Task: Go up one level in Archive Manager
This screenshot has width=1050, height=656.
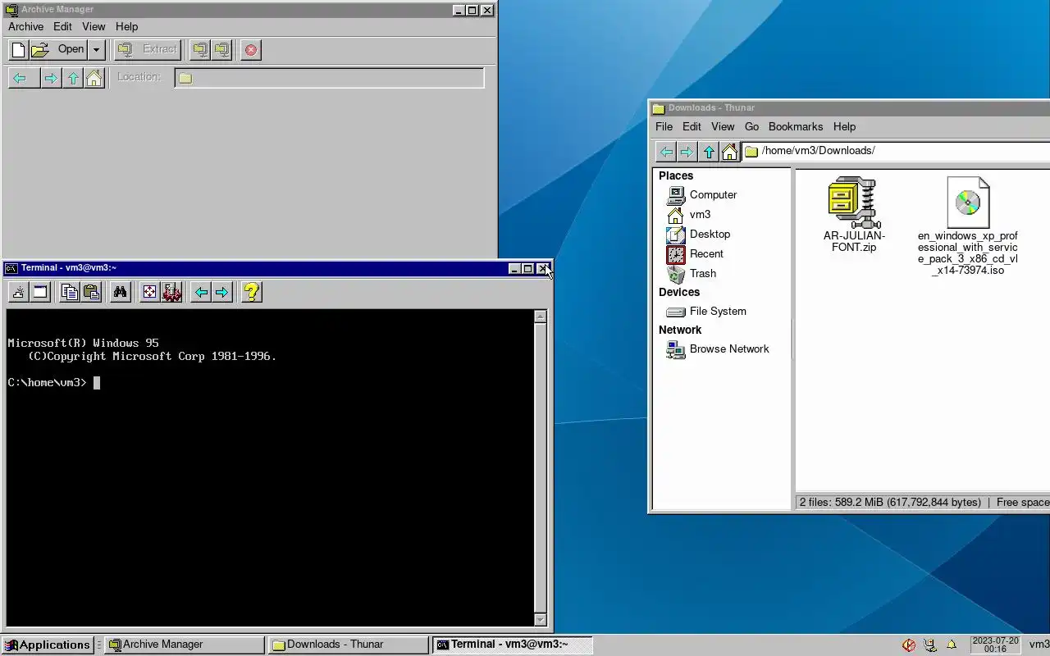Action: click(73, 78)
